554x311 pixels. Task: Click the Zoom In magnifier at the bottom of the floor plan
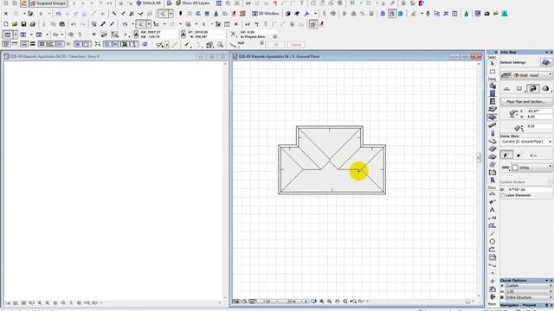point(321,301)
